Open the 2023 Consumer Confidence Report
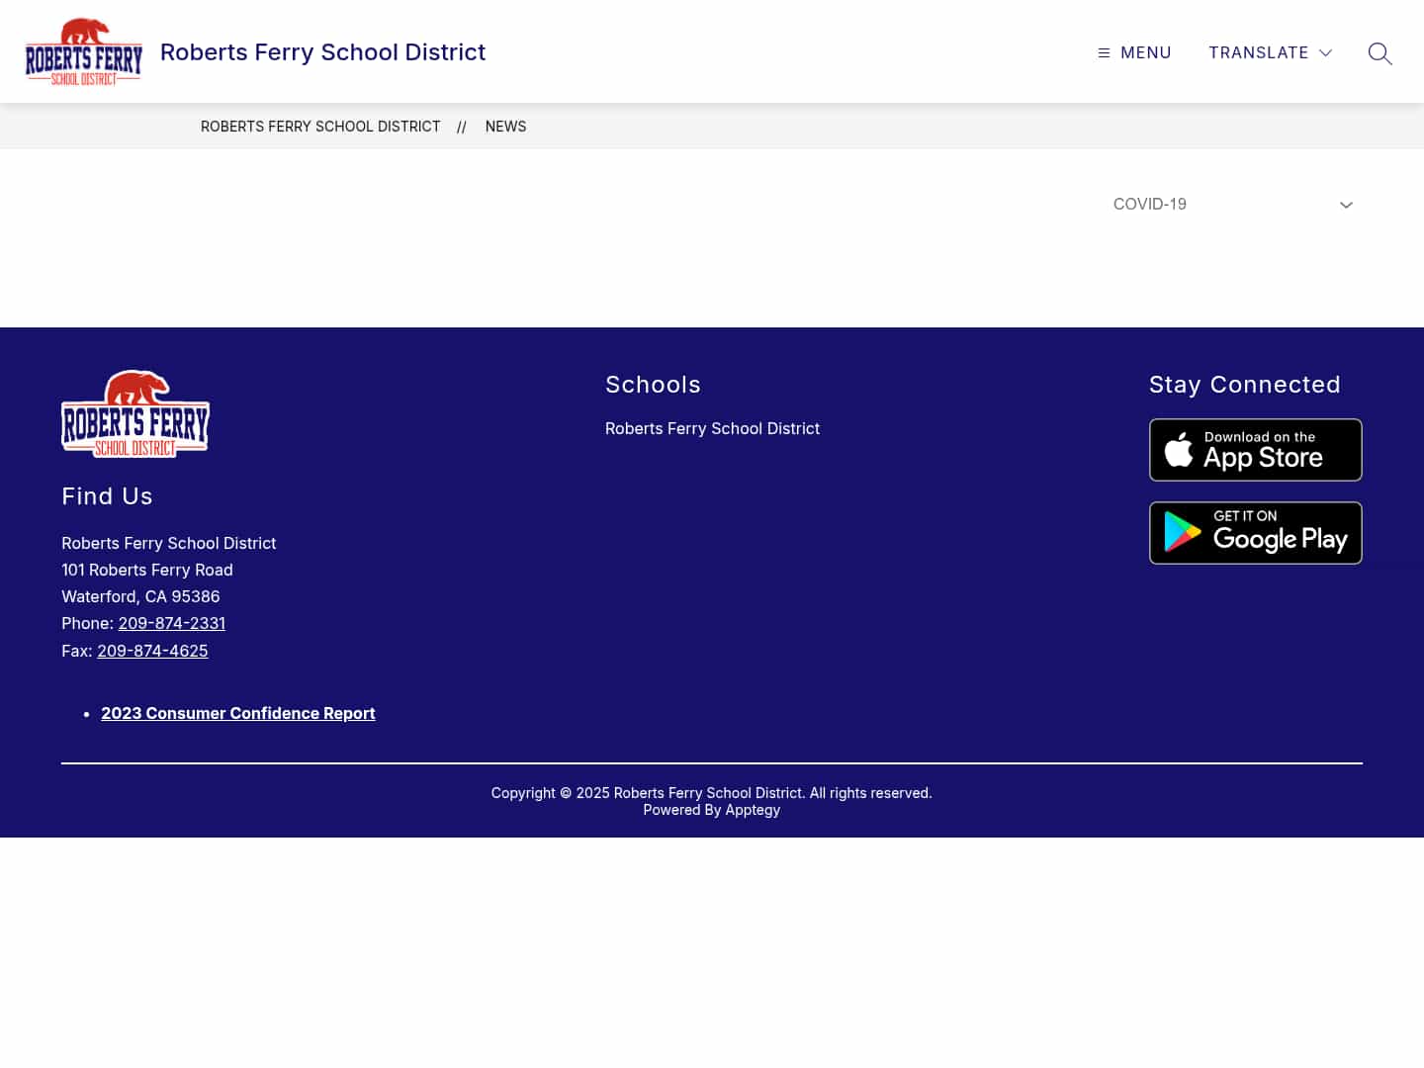Viewport: 1424px width, 1068px height. pyautogui.click(x=238, y=713)
